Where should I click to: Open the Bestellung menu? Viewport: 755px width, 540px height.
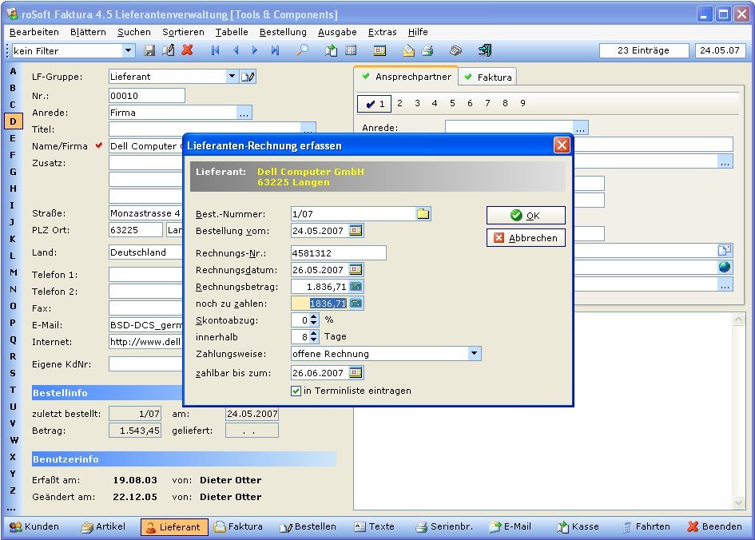tap(283, 32)
